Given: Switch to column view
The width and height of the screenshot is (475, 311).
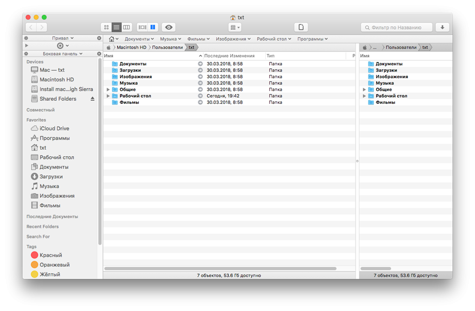Looking at the screenshot, I should pos(126,27).
